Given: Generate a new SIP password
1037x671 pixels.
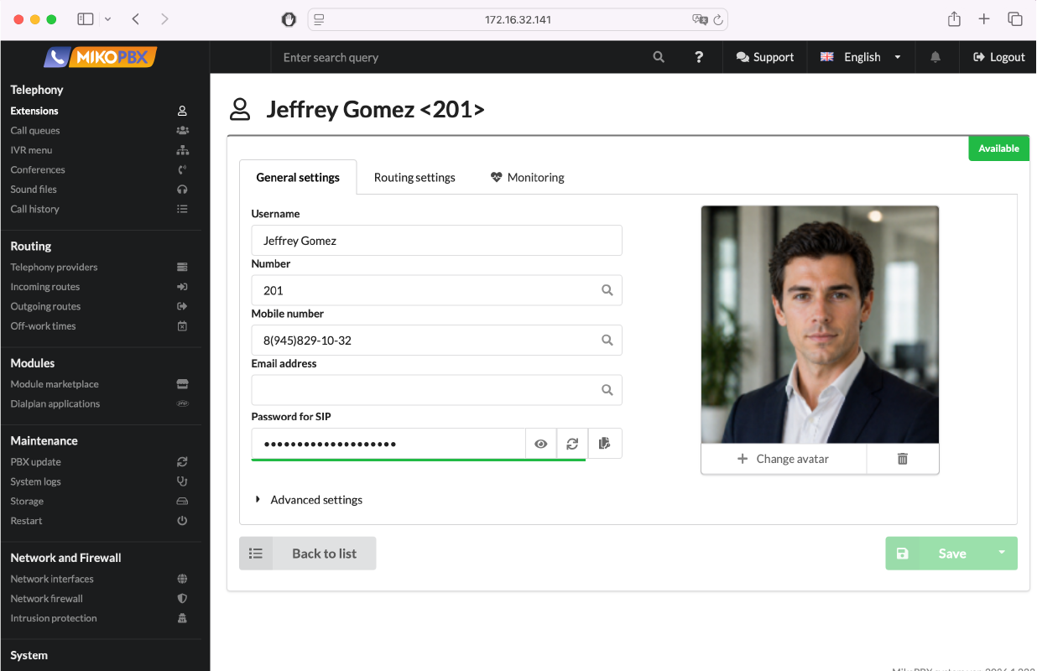Looking at the screenshot, I should tap(572, 444).
